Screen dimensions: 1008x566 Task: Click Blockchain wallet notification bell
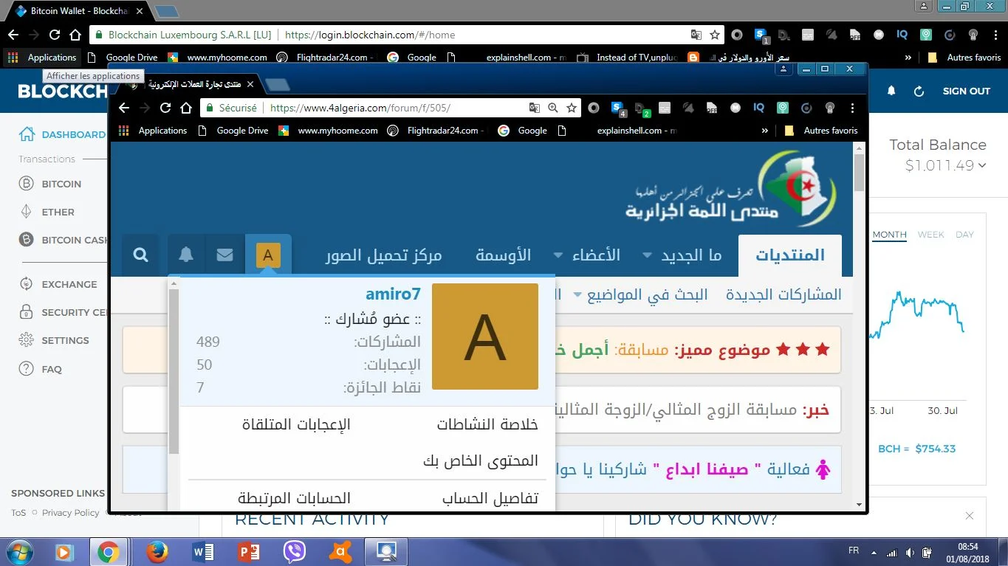(x=891, y=91)
